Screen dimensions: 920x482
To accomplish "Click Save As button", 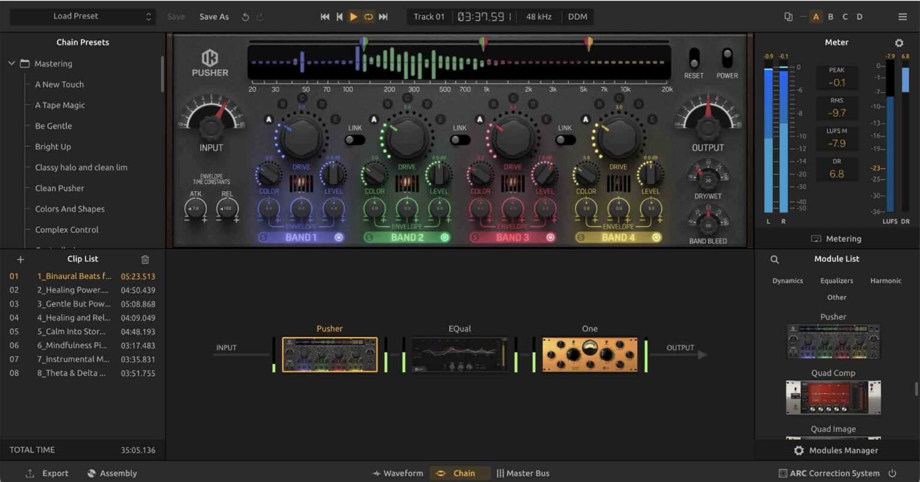I will (x=214, y=17).
